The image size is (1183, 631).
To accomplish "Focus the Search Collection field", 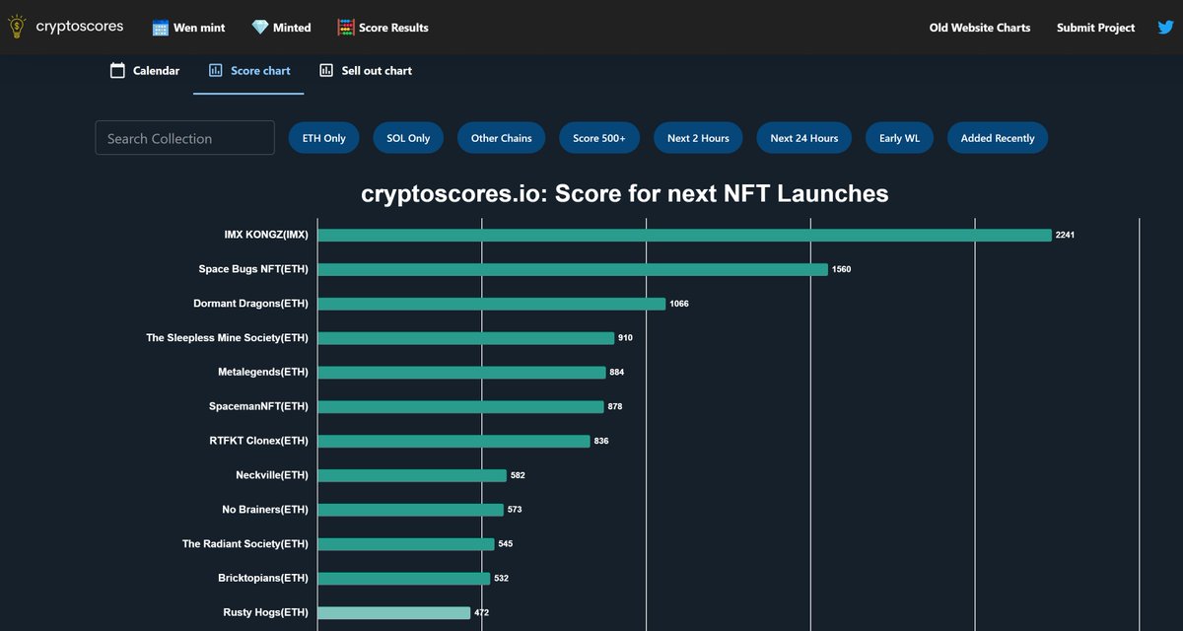I will coord(184,138).
